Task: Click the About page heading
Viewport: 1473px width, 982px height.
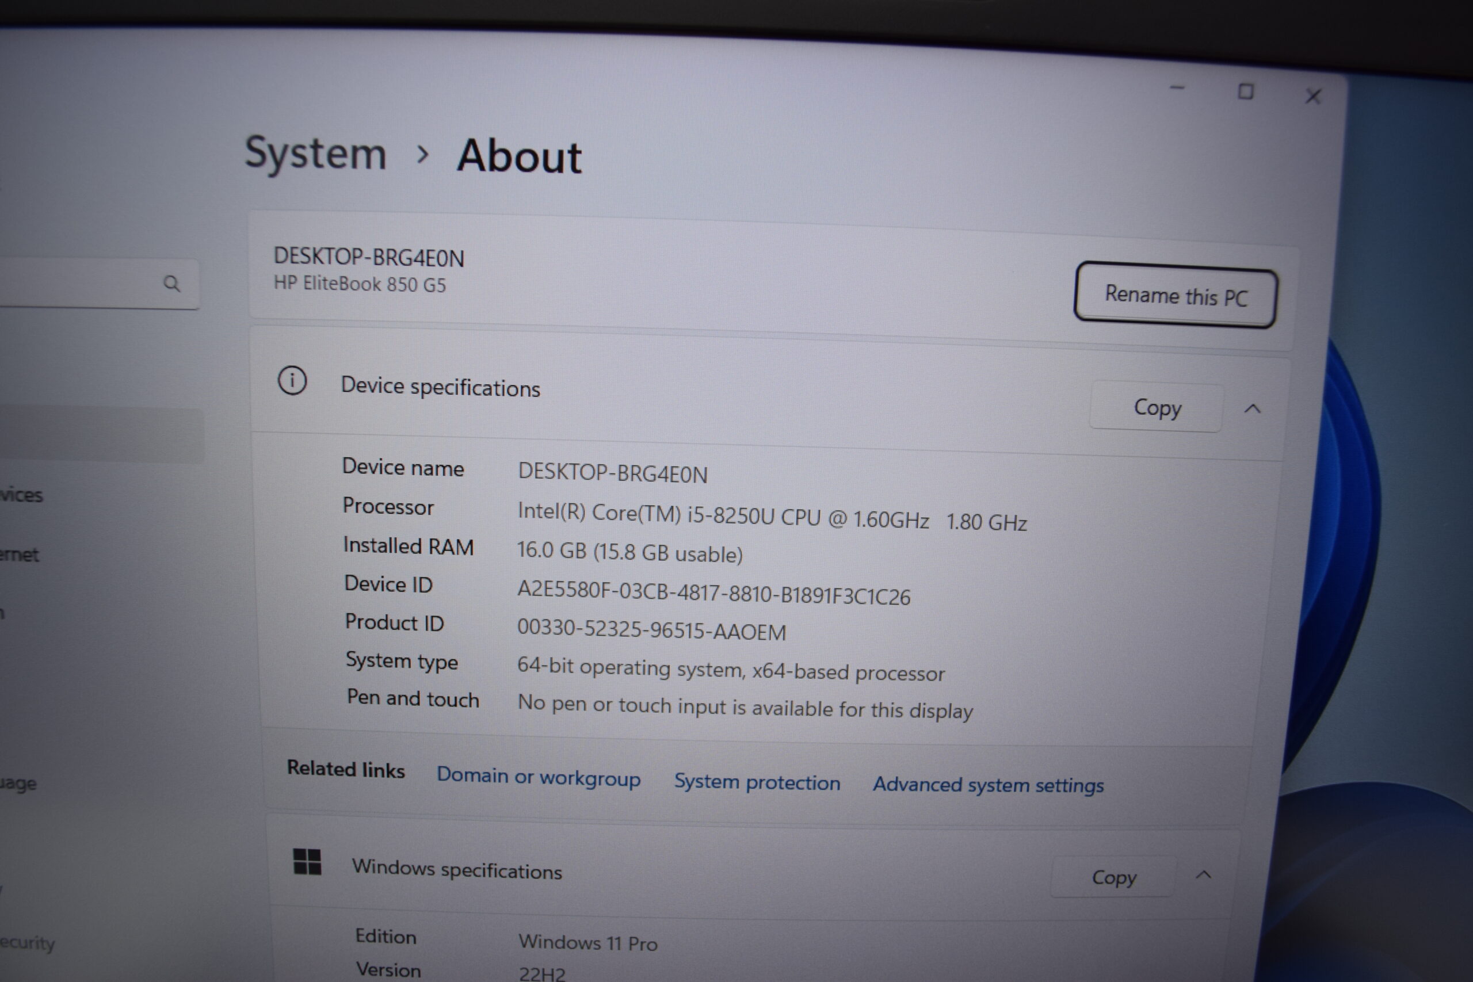Action: pyautogui.click(x=519, y=155)
